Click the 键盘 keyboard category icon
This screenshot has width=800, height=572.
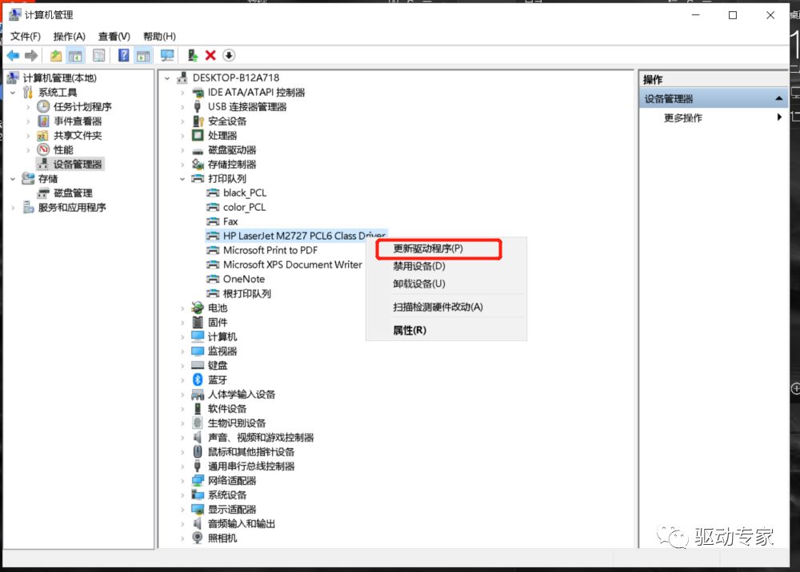tap(198, 365)
